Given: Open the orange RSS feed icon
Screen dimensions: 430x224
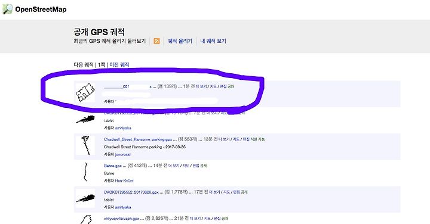Looking at the screenshot, I should click(x=156, y=41).
